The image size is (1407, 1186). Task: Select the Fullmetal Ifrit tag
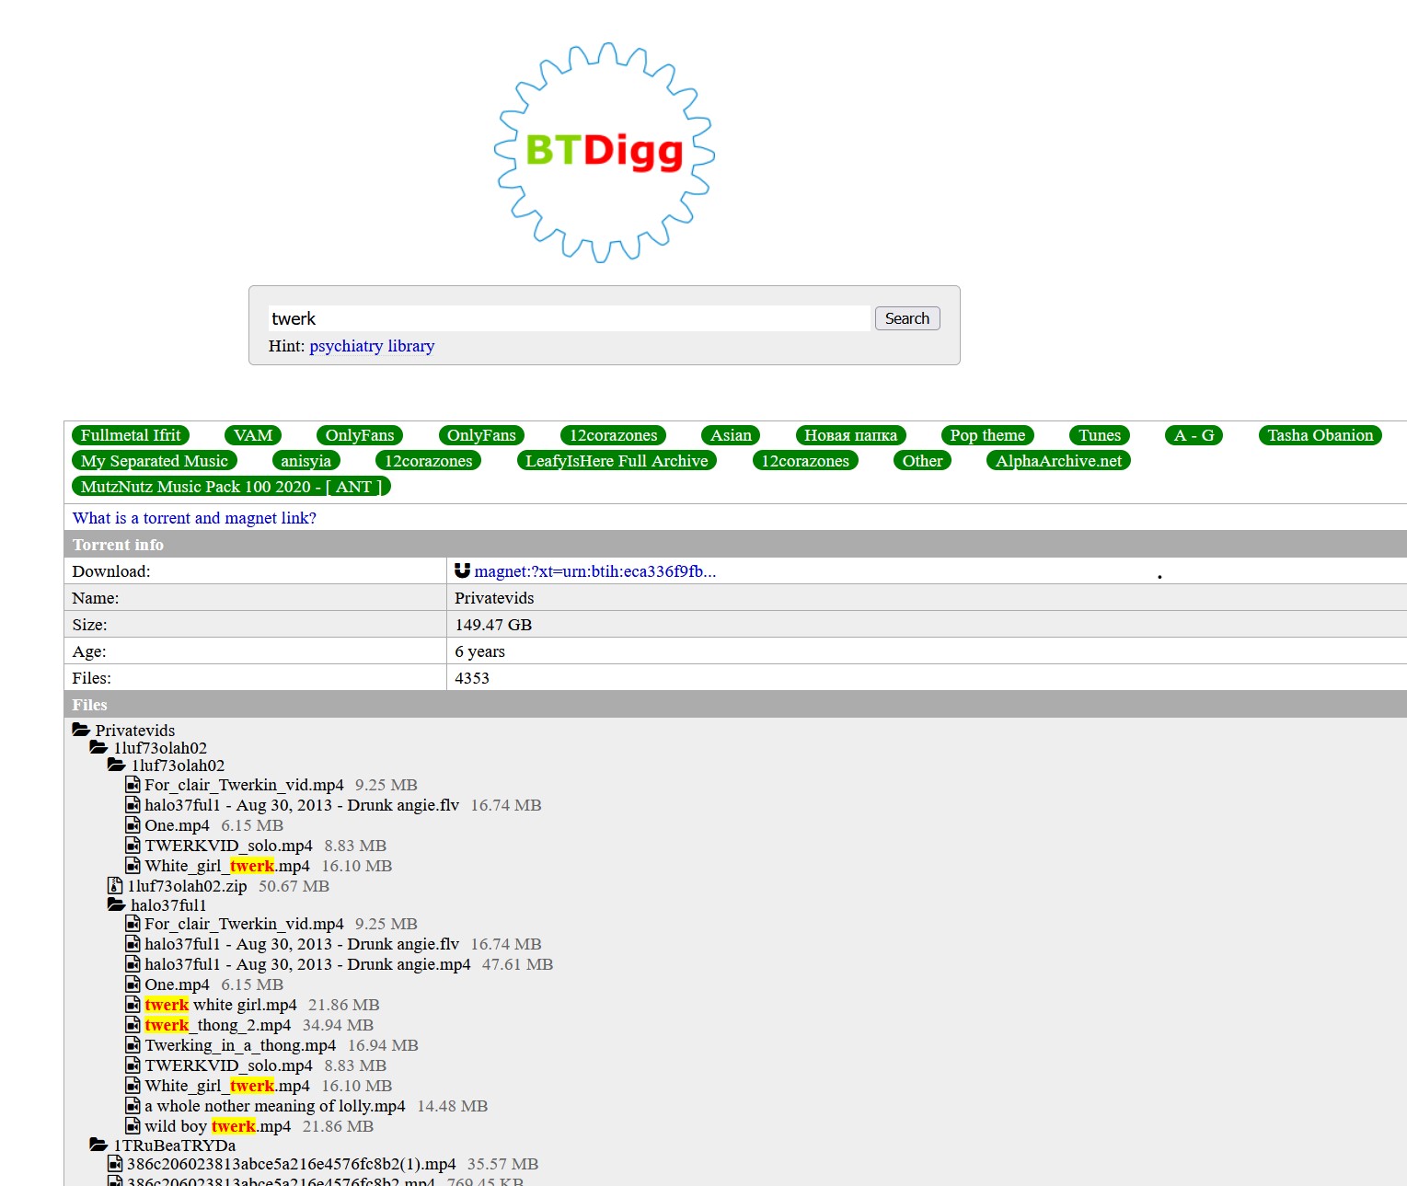131,435
